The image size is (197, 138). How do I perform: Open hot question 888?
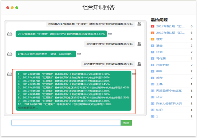159,71
